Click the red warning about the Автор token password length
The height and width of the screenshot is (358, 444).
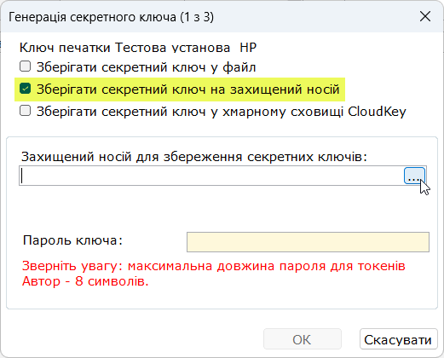click(x=214, y=274)
